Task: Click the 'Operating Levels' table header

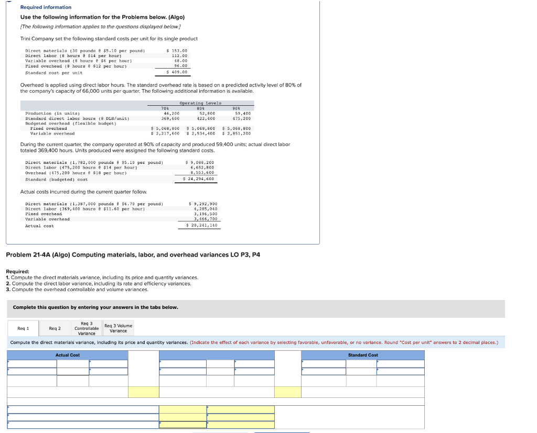Action: tap(200, 103)
